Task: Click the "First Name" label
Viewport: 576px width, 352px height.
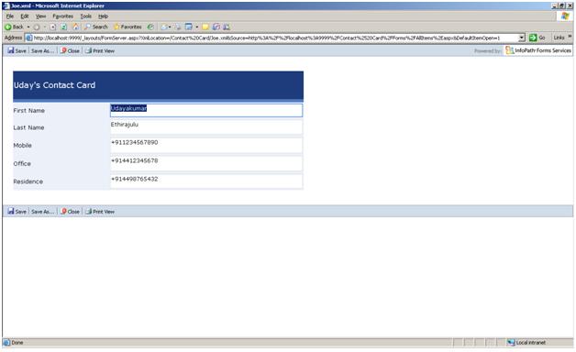Action: [x=29, y=111]
